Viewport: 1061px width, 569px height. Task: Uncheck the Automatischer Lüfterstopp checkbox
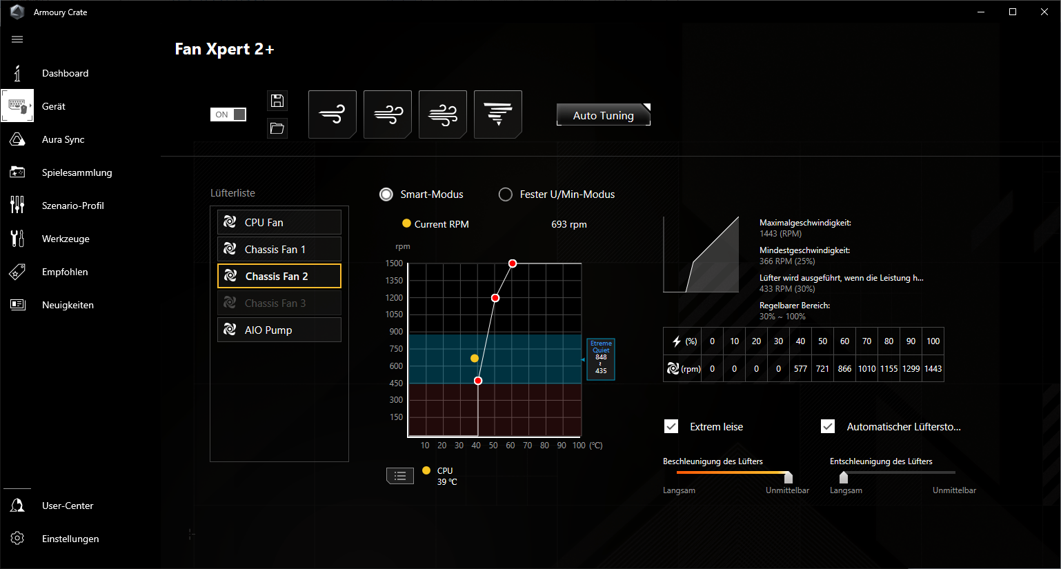point(828,426)
